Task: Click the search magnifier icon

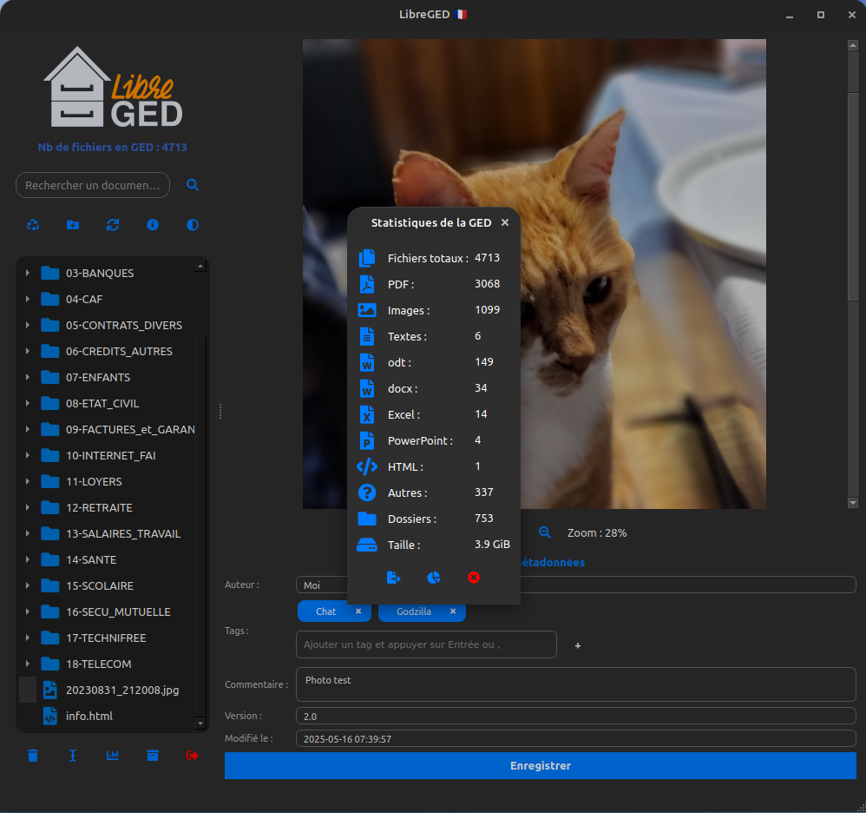Action: pyautogui.click(x=193, y=185)
